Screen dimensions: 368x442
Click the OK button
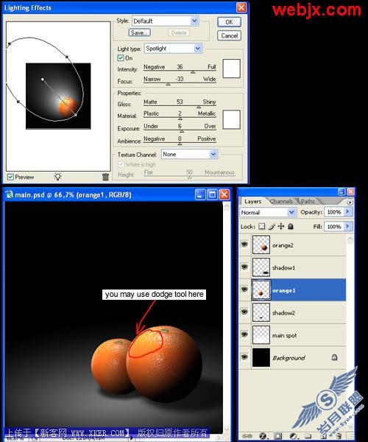tap(229, 22)
